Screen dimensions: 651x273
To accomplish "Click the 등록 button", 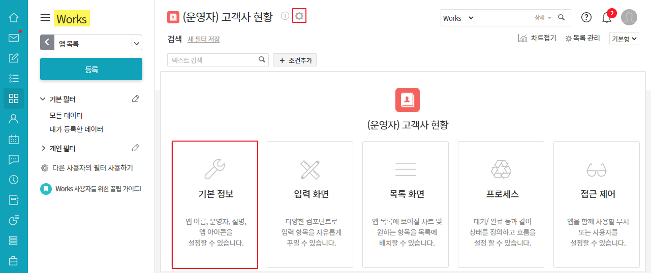I will point(91,69).
